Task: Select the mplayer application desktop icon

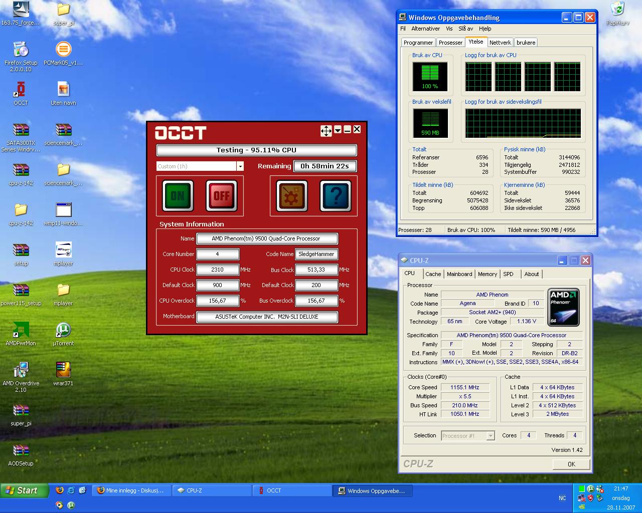Action: tap(63, 253)
